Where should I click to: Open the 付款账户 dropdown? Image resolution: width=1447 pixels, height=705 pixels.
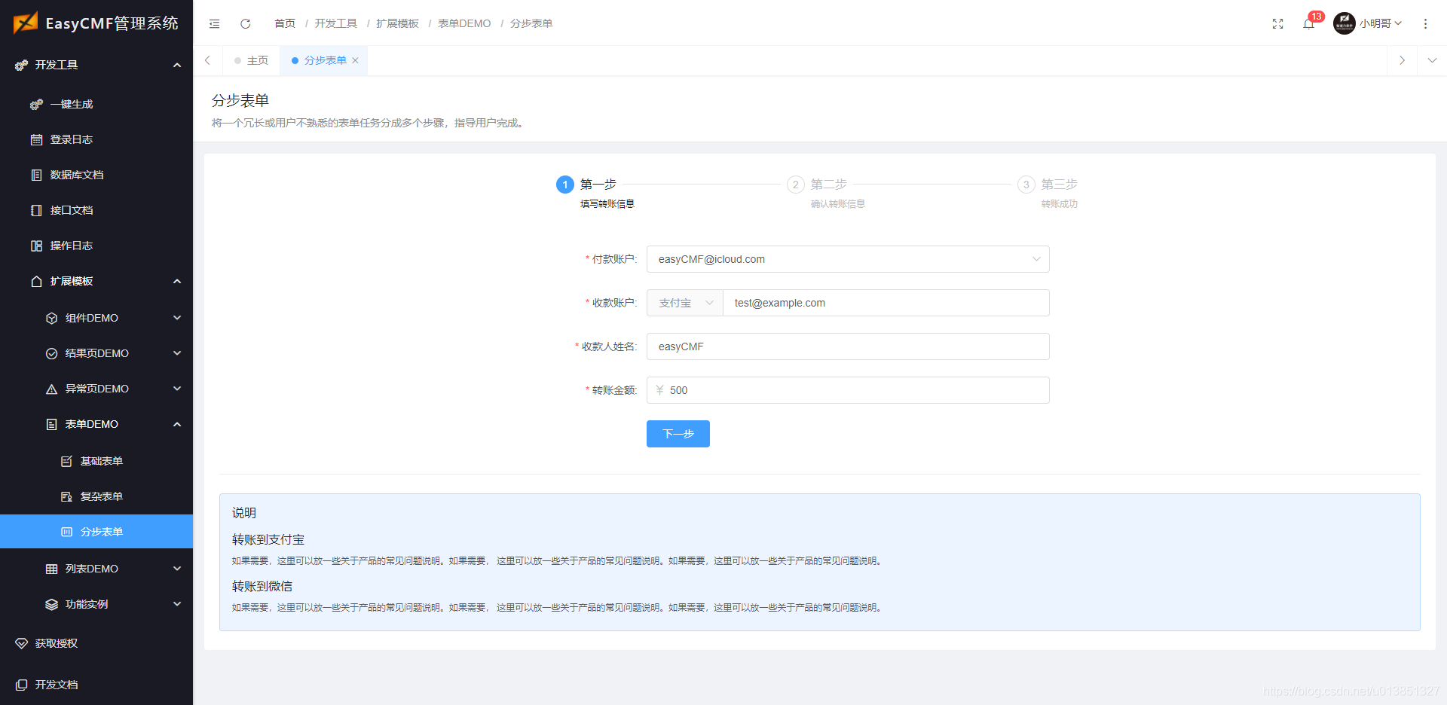pos(848,259)
